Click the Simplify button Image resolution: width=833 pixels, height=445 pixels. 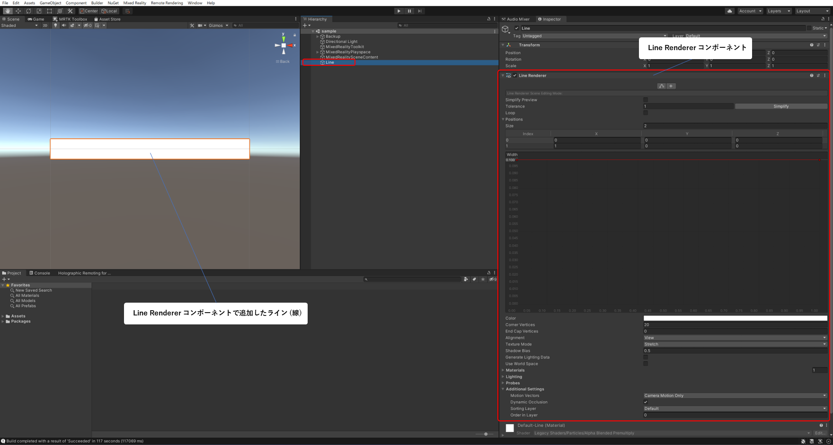tap(781, 106)
